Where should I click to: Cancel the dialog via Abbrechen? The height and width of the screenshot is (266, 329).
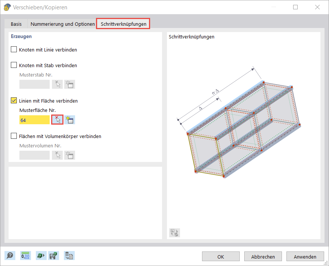[263, 256]
